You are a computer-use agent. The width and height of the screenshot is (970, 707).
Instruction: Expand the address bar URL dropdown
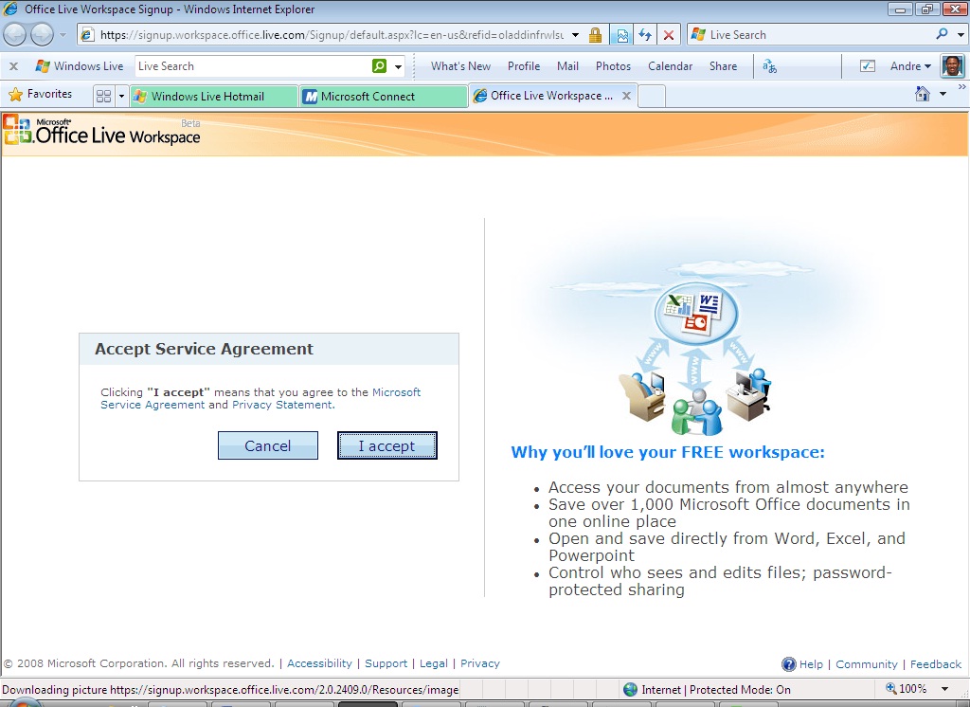[x=575, y=35]
